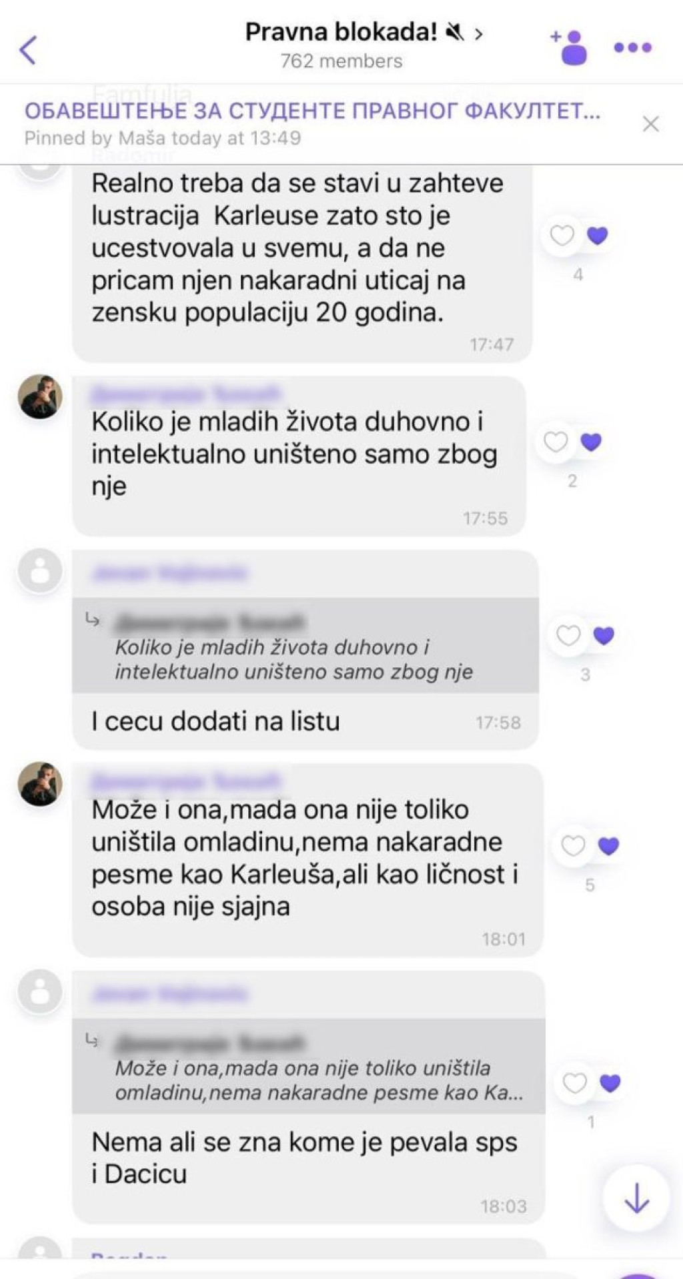Image resolution: width=683 pixels, height=1279 pixels.
Task: Tap purple heart with 5 reactions
Action: click(608, 846)
